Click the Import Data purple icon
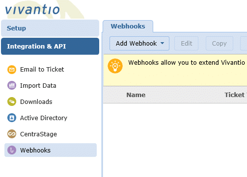This screenshot has height=177, width=247. pyautogui.click(x=12, y=85)
